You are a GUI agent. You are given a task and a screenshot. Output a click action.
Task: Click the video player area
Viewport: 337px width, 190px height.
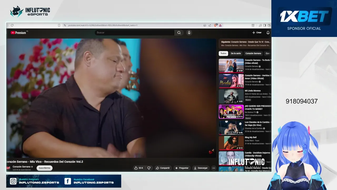[111, 98]
